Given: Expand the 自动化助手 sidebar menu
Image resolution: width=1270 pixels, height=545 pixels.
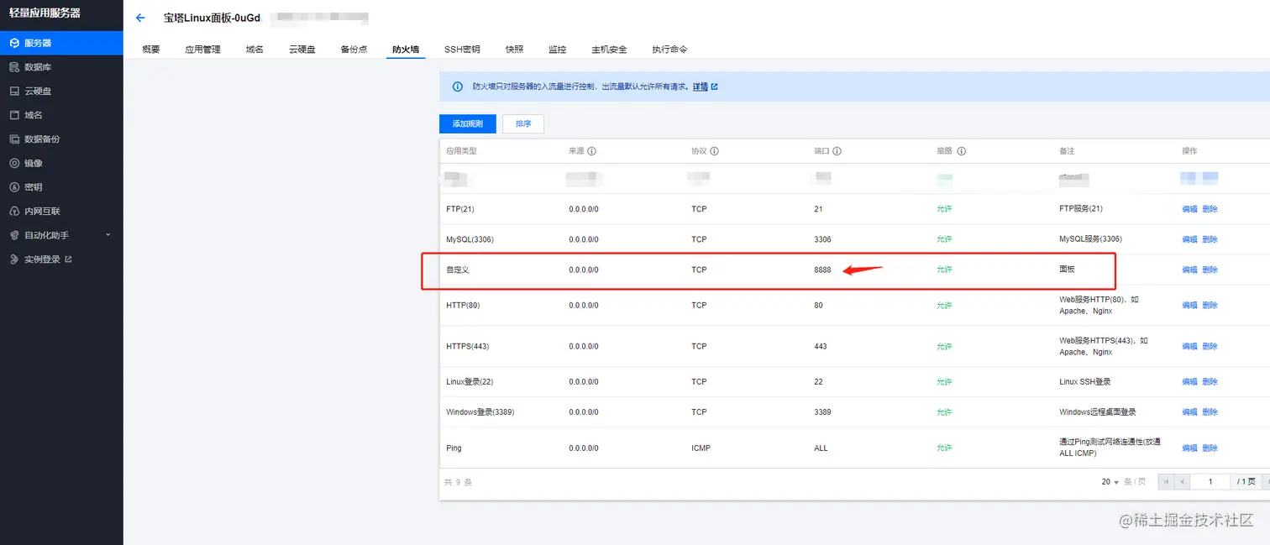Looking at the screenshot, I should coord(61,235).
